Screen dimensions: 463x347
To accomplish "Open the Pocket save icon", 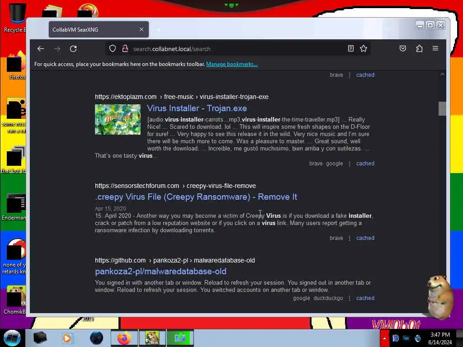I will (x=403, y=48).
